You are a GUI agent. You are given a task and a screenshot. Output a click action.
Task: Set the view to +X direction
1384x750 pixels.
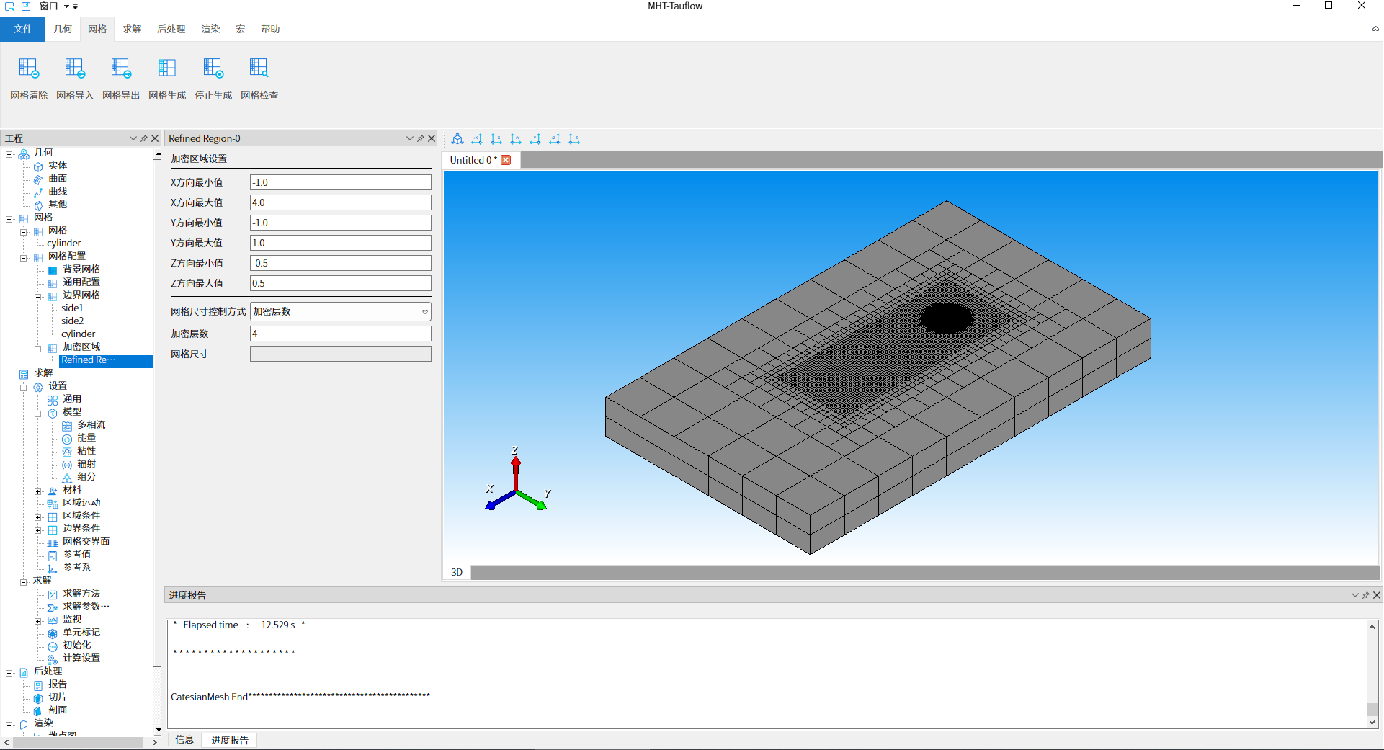pyautogui.click(x=477, y=139)
